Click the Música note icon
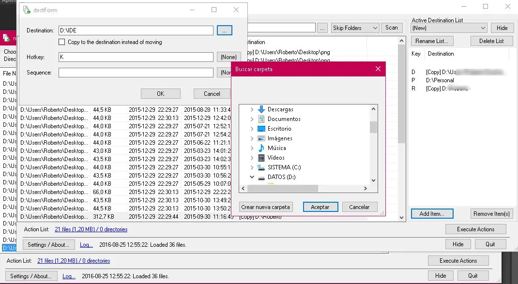This screenshot has height=284, width=518. pos(261,148)
